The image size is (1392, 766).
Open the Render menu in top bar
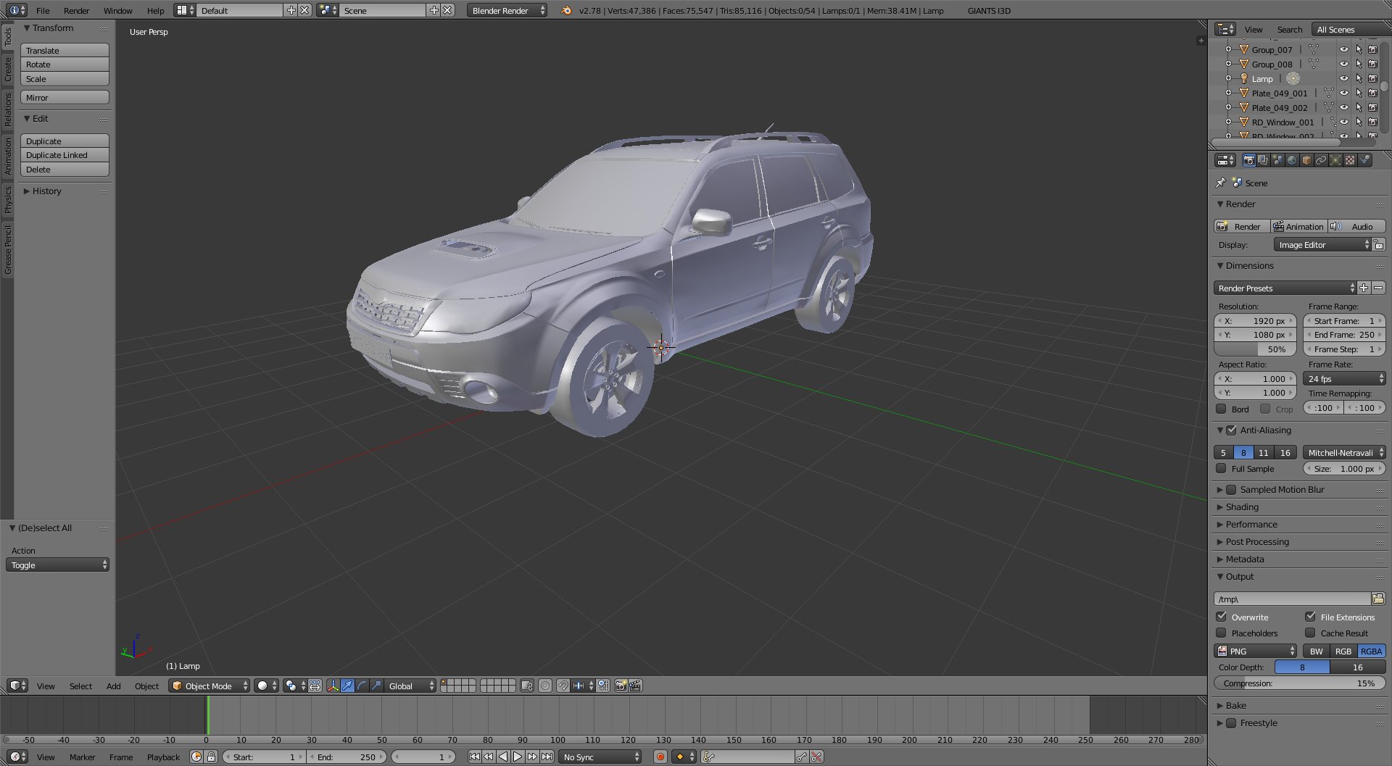pyautogui.click(x=76, y=11)
